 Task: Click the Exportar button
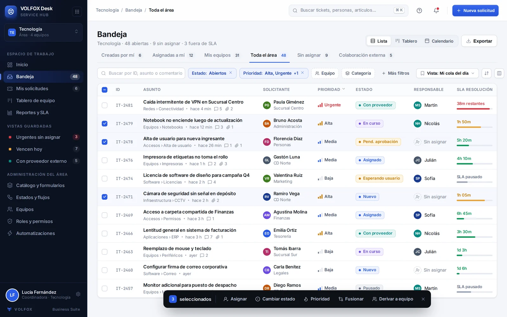point(479,41)
